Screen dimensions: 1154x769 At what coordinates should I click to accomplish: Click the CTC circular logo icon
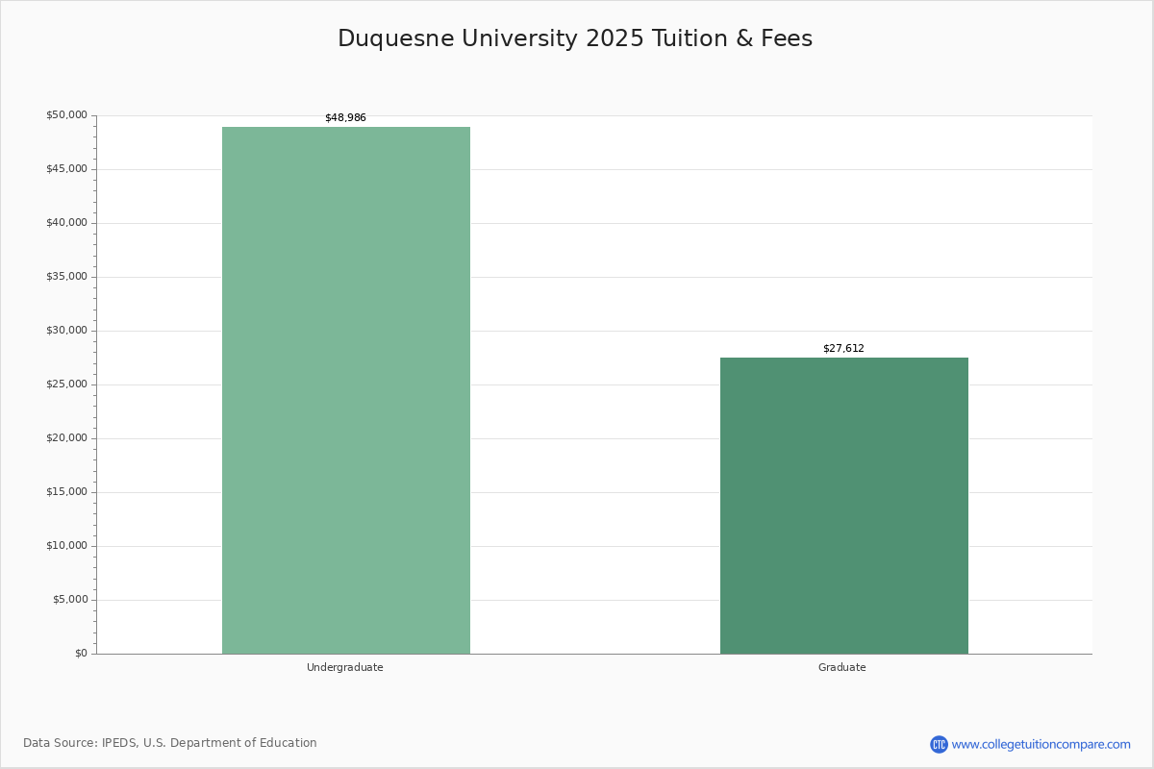click(x=939, y=744)
